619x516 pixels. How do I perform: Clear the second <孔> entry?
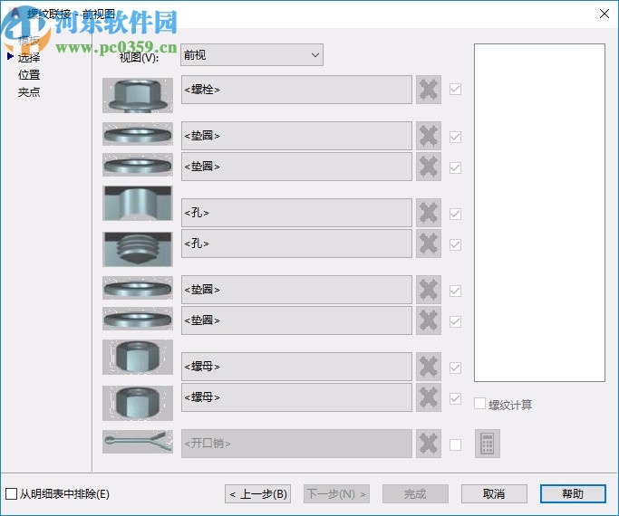429,244
